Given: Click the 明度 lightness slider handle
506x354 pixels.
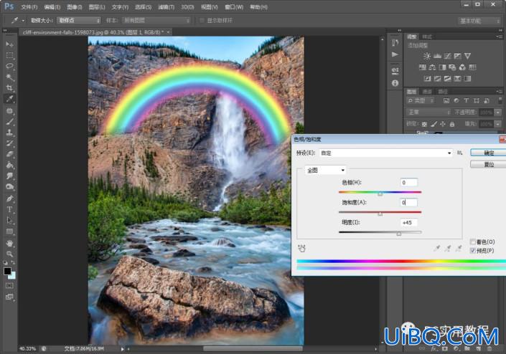Looking at the screenshot, I should 399,234.
